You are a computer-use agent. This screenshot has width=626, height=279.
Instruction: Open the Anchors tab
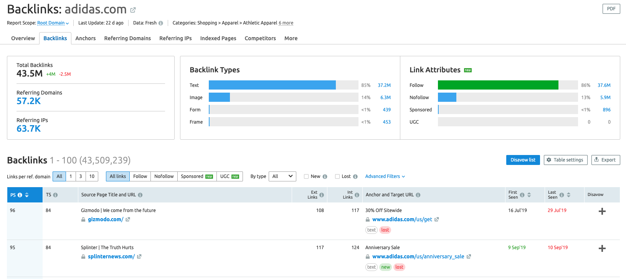click(x=86, y=38)
